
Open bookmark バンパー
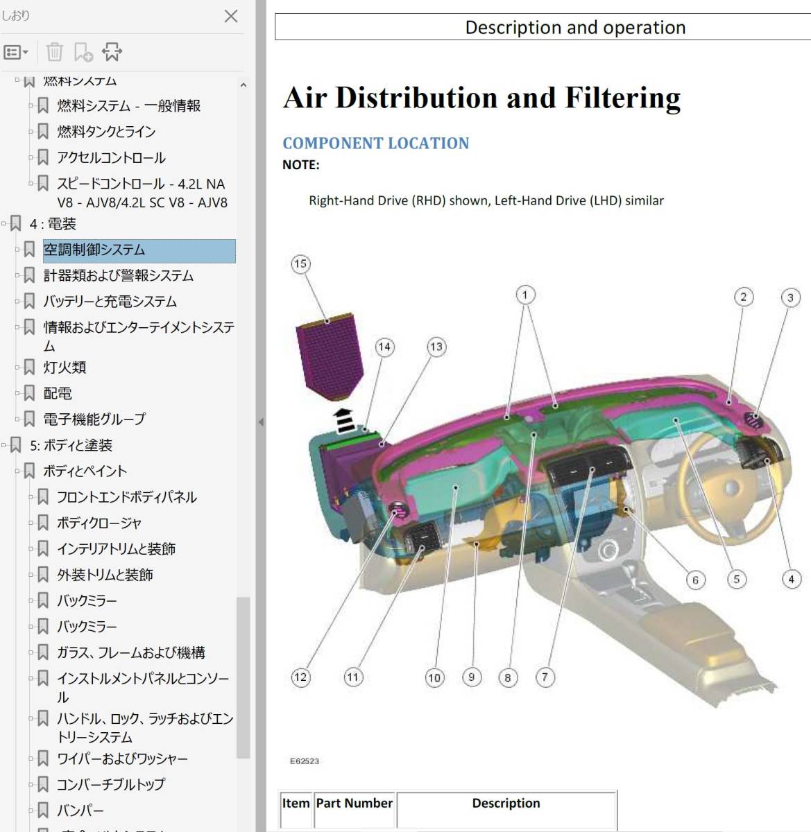click(80, 810)
